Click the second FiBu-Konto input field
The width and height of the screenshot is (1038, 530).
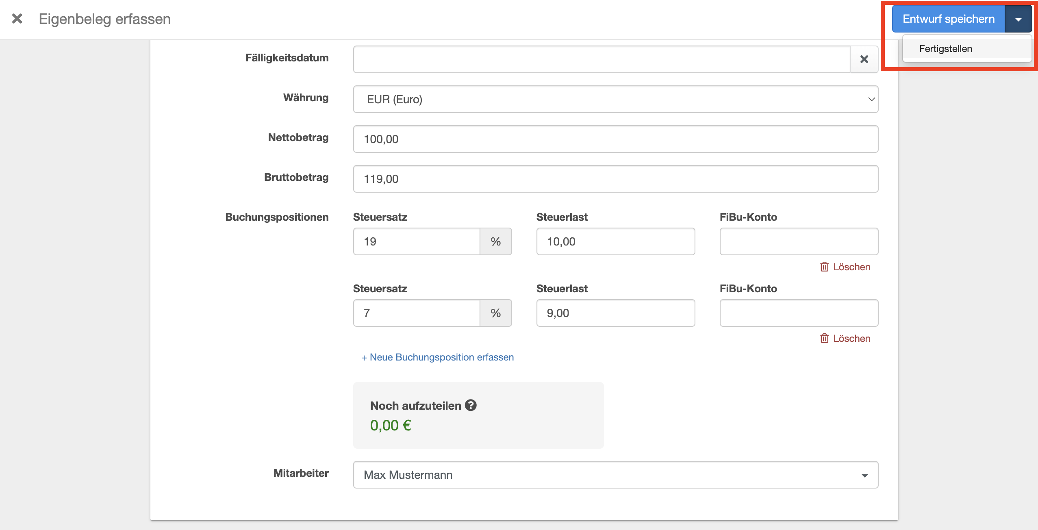point(799,313)
